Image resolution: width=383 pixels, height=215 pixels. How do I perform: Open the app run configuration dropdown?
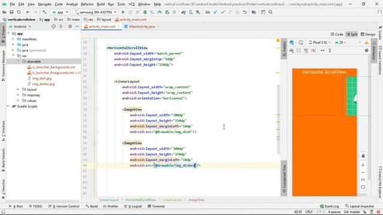point(60,12)
